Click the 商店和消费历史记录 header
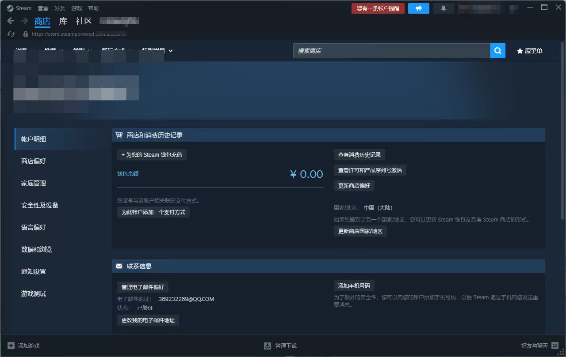Image resolution: width=566 pixels, height=357 pixels. 155,135
